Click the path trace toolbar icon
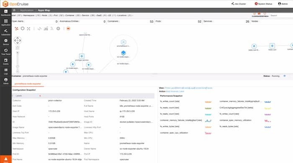Viewport: 293px width, 163px height. pyautogui.click(x=39, y=28)
